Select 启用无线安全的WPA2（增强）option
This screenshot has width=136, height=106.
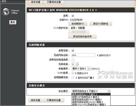point(91,102)
